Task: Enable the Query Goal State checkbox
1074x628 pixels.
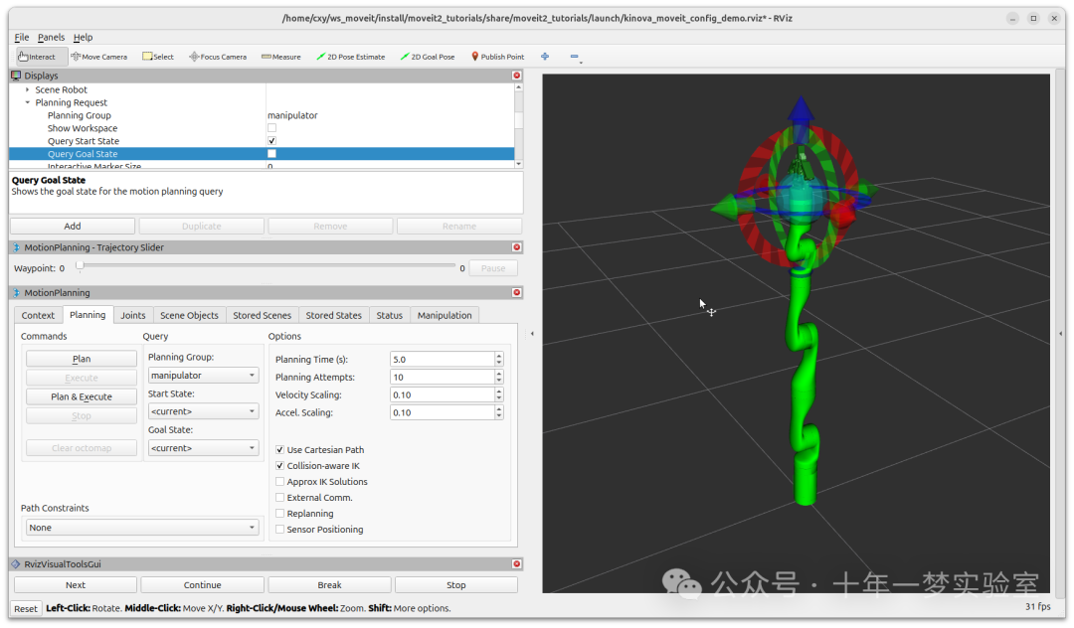Action: tap(271, 154)
